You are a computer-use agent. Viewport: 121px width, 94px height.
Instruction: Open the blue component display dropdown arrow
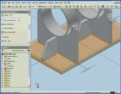click(105, 7)
